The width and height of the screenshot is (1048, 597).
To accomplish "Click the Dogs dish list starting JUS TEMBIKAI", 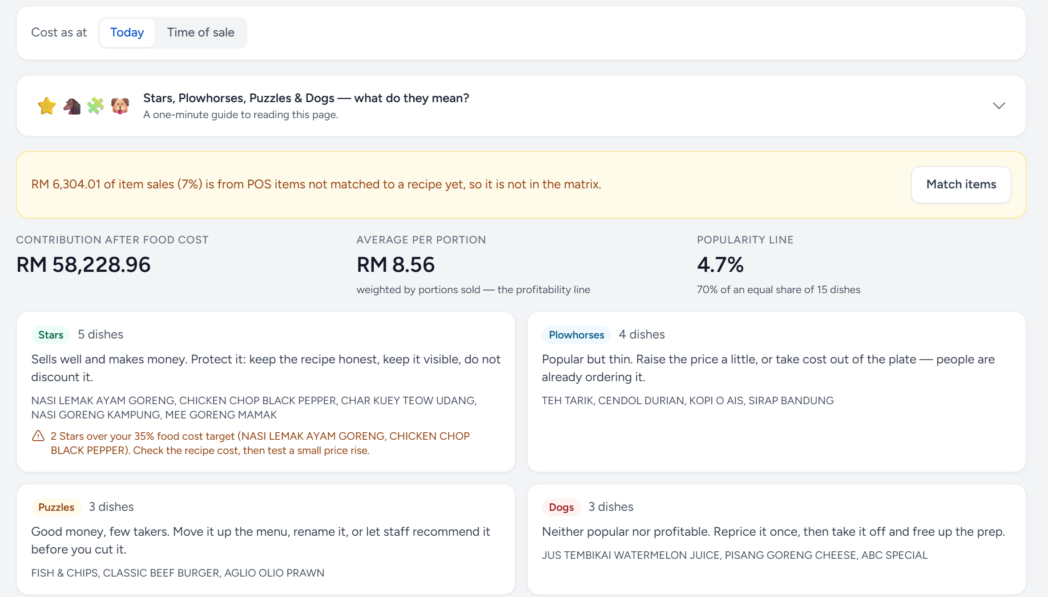I will 735,555.
